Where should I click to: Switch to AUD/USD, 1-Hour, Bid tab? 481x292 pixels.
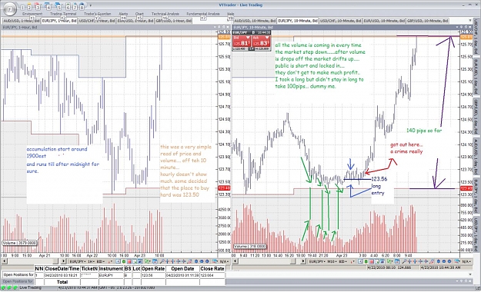pyautogui.click(x=22, y=21)
